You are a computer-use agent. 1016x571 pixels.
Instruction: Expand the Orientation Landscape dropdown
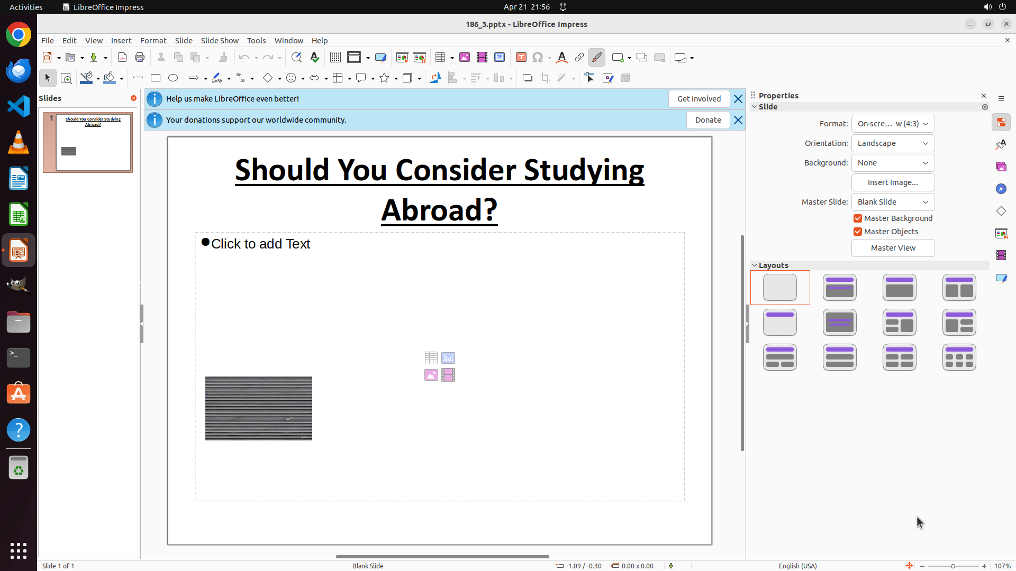pyautogui.click(x=893, y=143)
